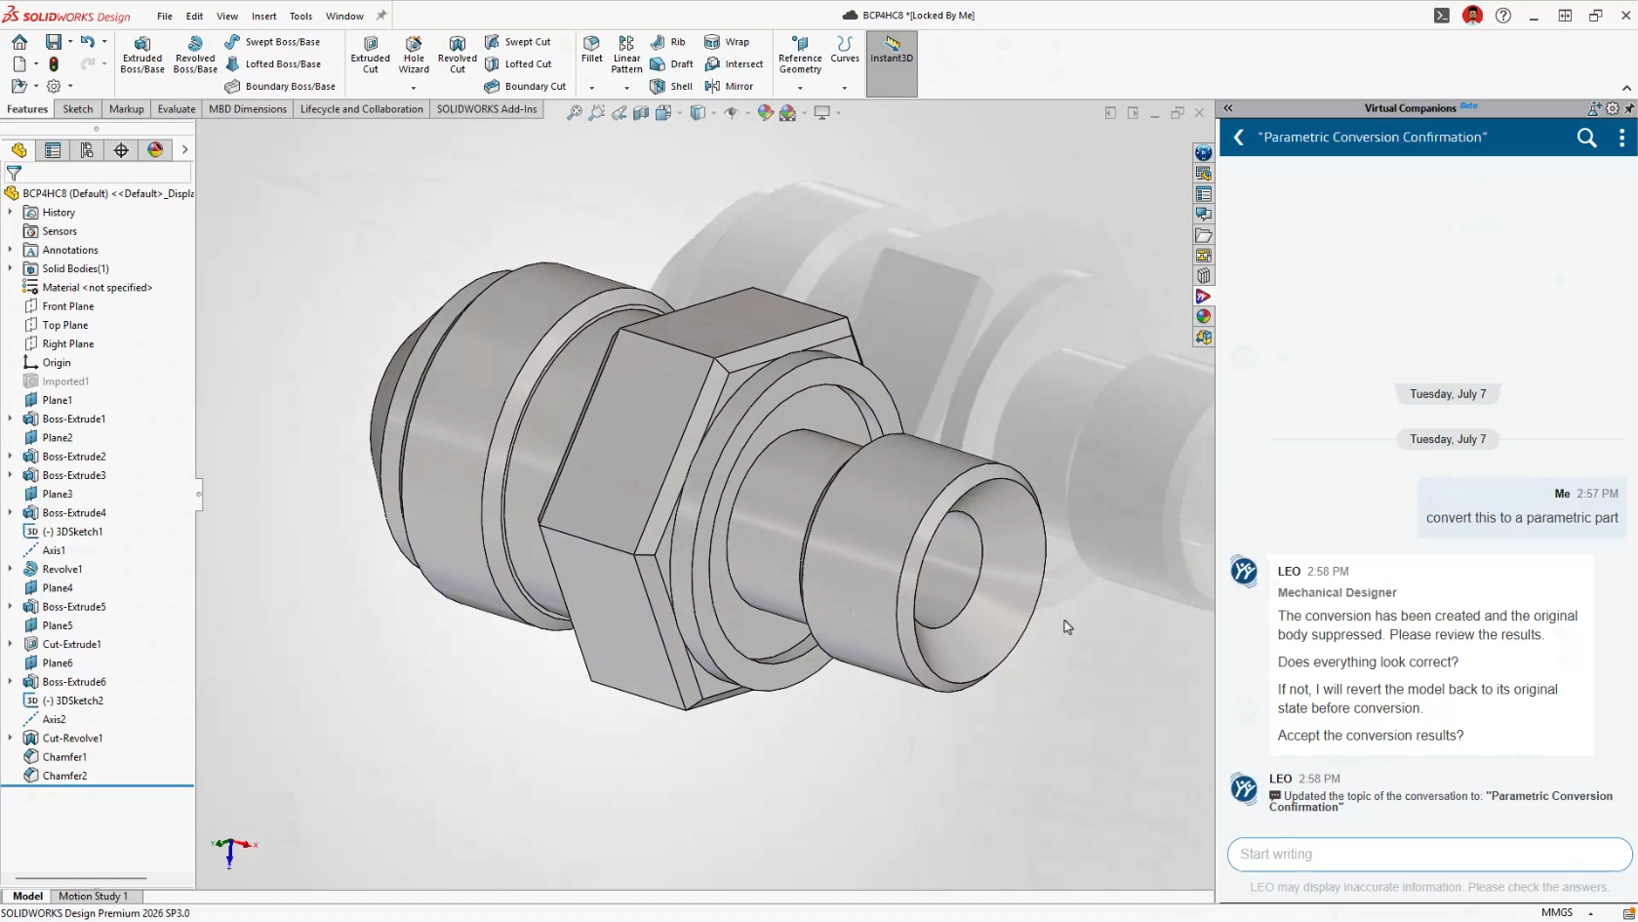Image resolution: width=1638 pixels, height=922 pixels.
Task: Open the Insert menu
Action: click(x=264, y=17)
